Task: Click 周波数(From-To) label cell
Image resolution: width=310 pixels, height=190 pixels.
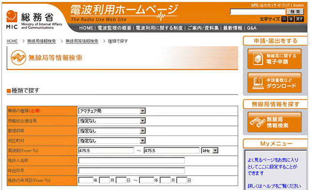Action: click(x=42, y=150)
